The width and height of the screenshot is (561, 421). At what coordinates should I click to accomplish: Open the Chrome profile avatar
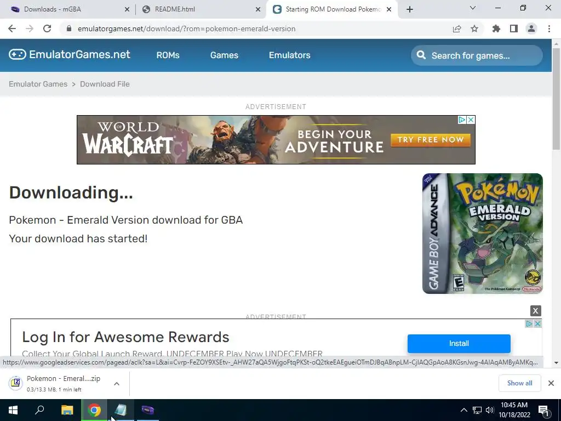tap(531, 29)
